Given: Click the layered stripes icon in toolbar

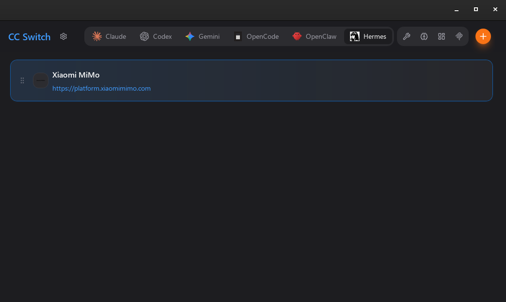Looking at the screenshot, I should [459, 36].
